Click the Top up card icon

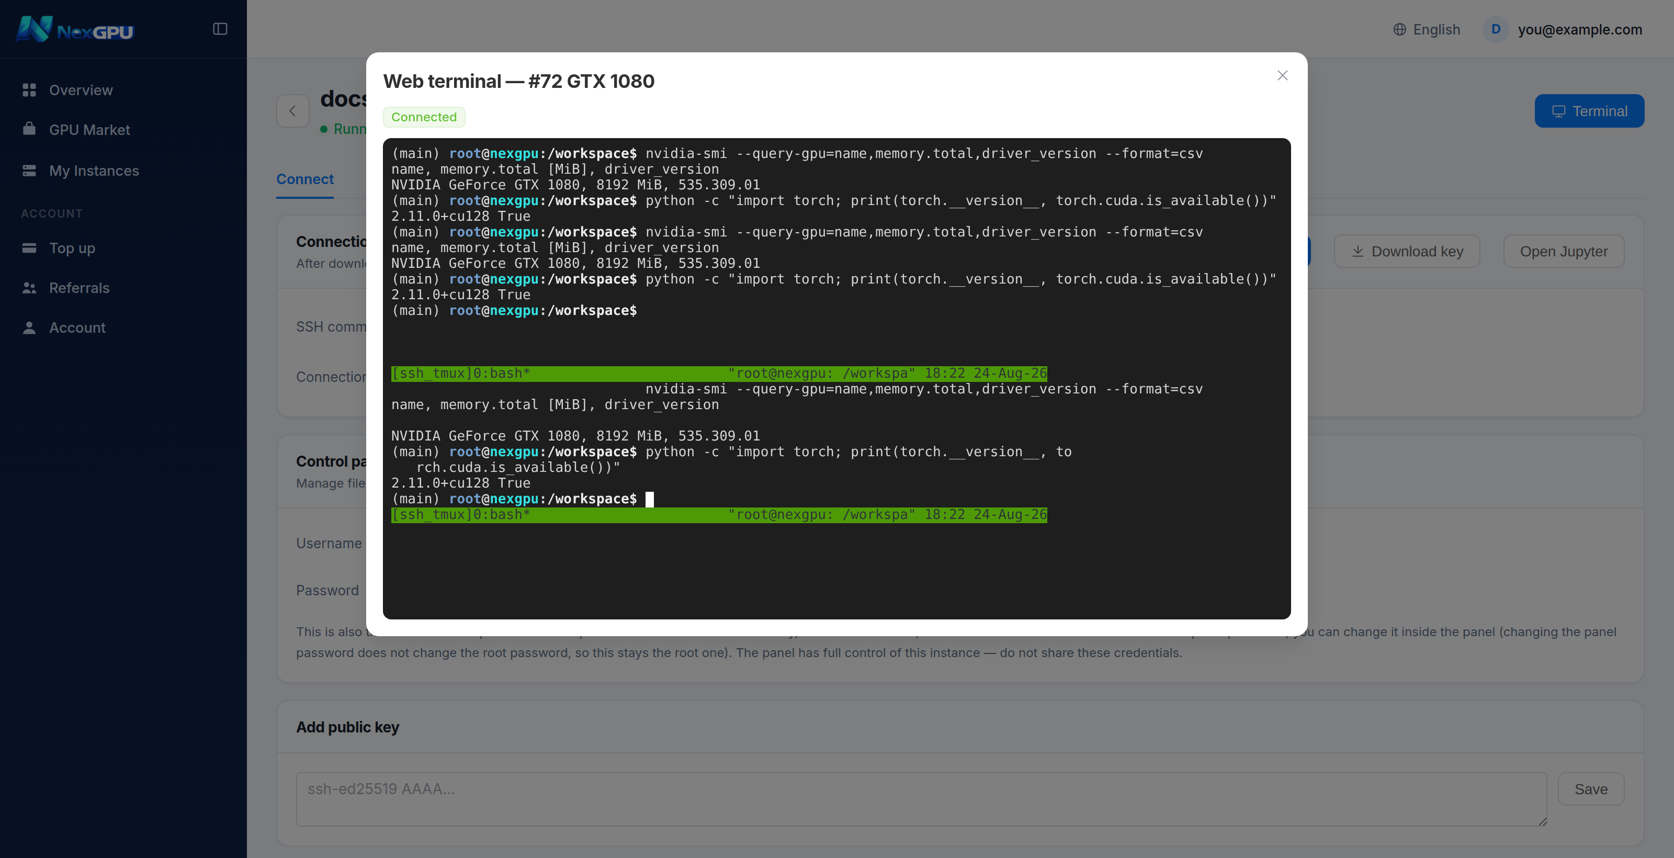[x=29, y=247]
